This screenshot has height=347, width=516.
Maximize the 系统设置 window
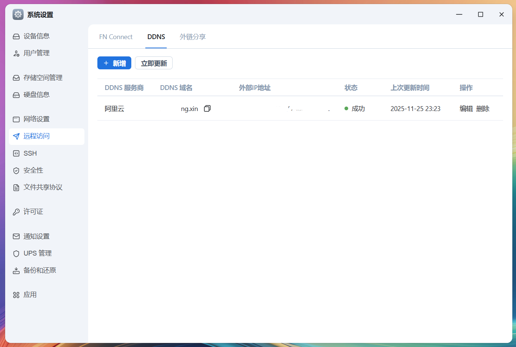[x=481, y=14]
